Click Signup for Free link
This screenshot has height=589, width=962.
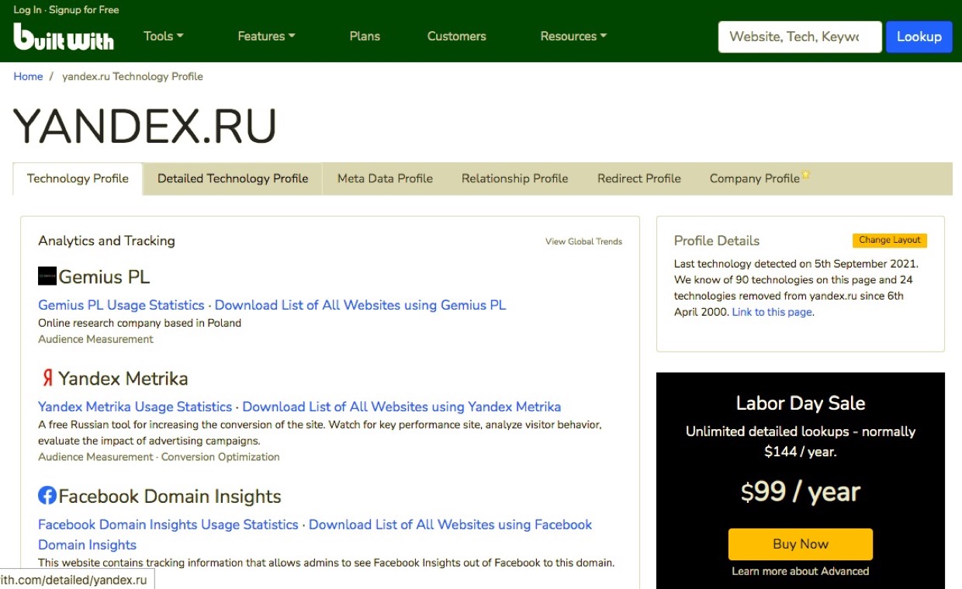(84, 10)
